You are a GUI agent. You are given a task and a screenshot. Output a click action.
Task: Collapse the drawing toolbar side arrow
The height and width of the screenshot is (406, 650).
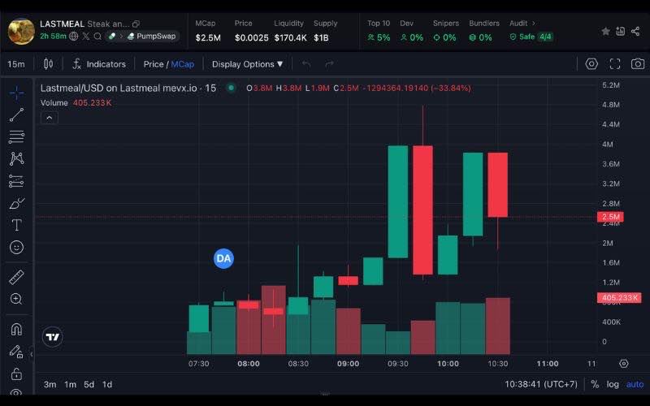[x=31, y=354]
